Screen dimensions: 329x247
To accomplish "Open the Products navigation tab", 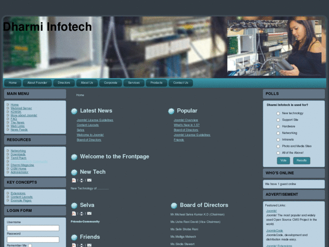I will [x=156, y=83].
